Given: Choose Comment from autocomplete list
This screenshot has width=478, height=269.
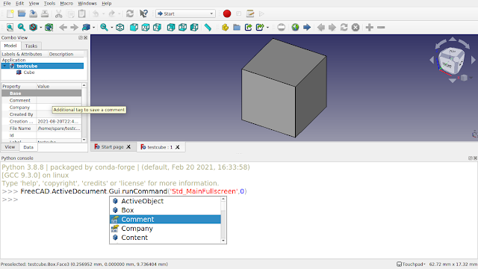Looking at the screenshot, I should (x=165, y=219).
